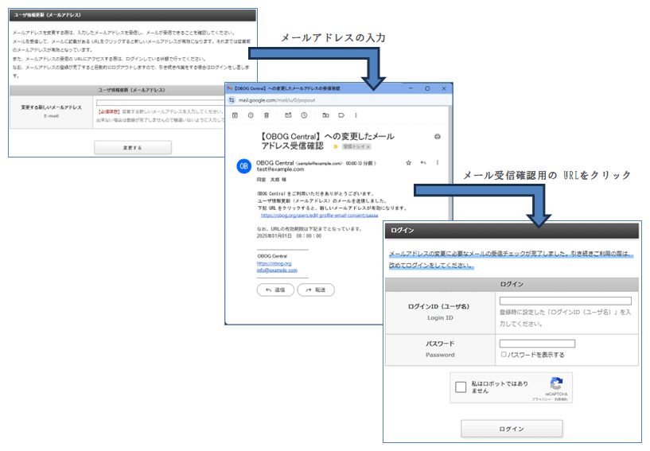Click the reCAPTCHA logo
The image size is (650, 451).
[556, 384]
